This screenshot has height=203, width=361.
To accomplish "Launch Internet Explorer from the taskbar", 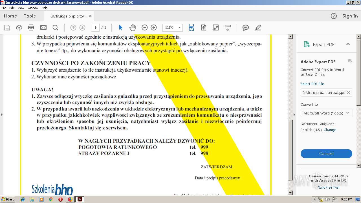I will tap(23, 199).
